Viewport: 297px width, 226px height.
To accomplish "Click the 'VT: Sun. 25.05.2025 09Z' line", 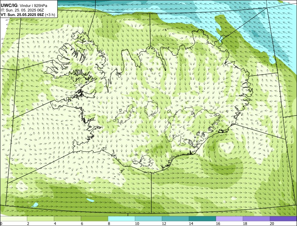I will point(22,15).
